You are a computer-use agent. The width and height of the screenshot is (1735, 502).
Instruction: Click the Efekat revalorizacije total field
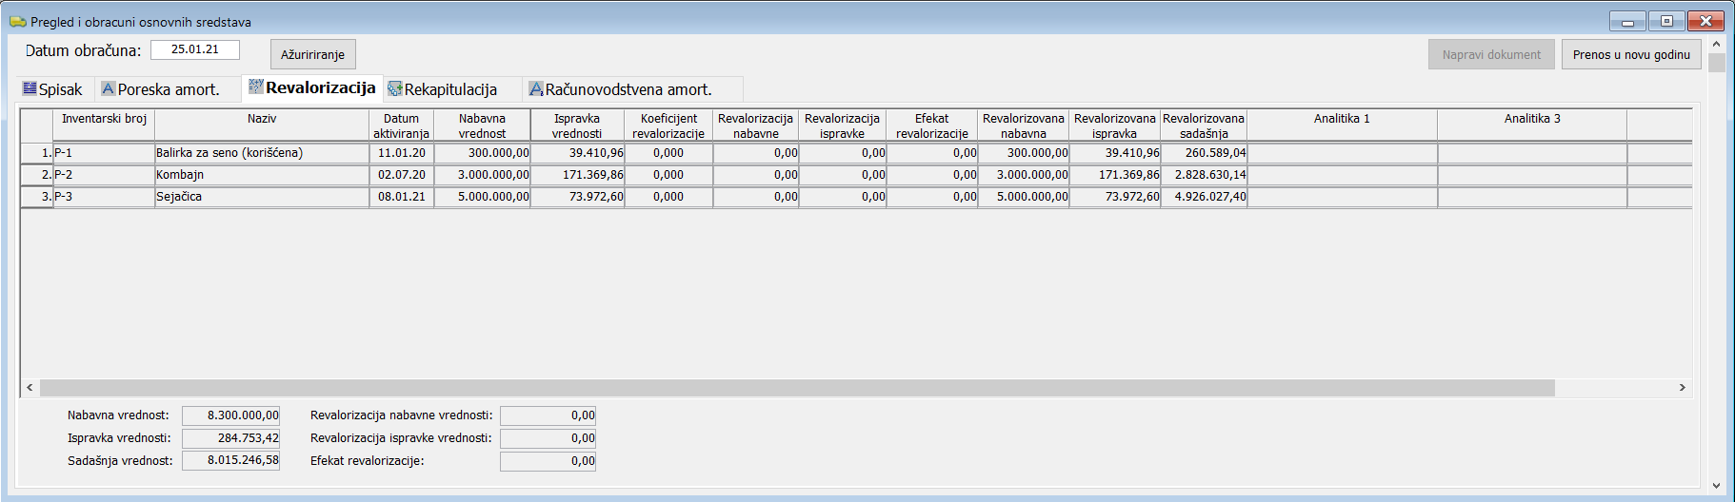click(548, 461)
